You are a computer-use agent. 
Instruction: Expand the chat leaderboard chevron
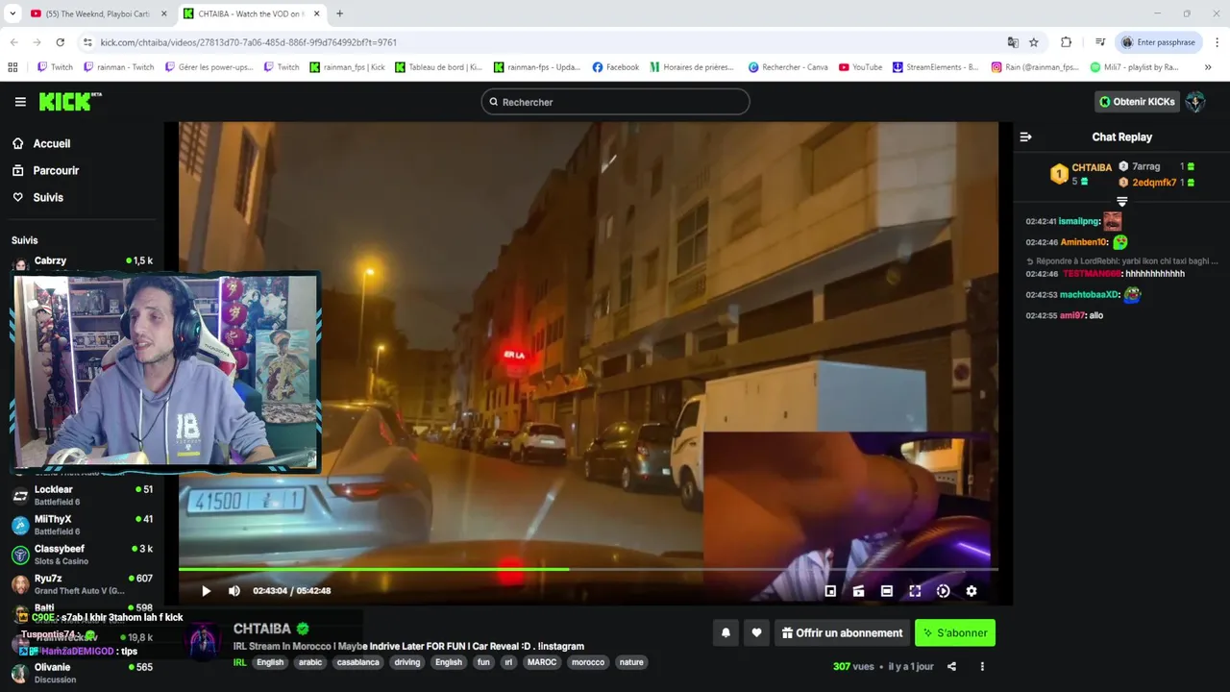(1121, 201)
